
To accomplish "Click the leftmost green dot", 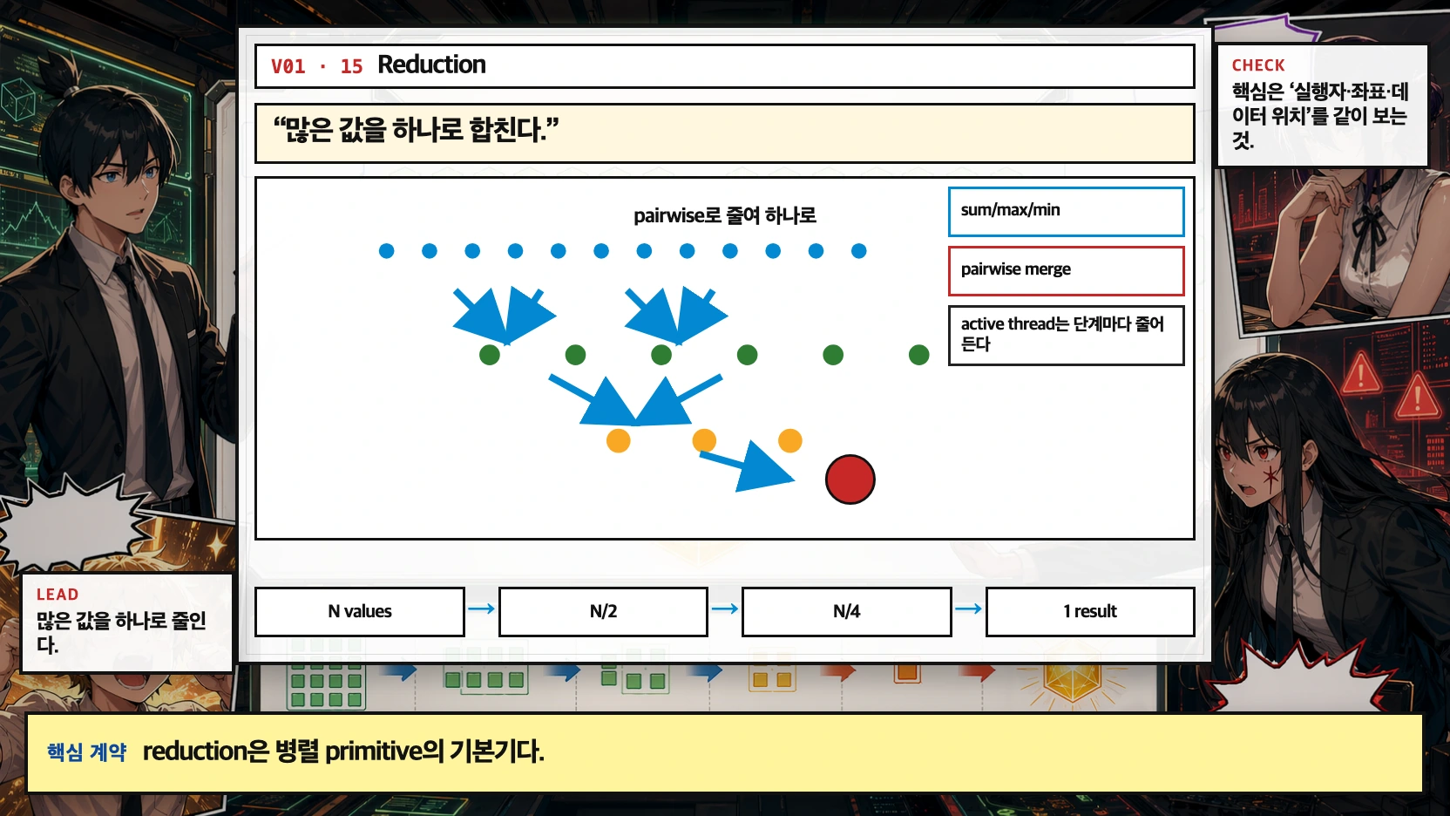I will pyautogui.click(x=490, y=355).
